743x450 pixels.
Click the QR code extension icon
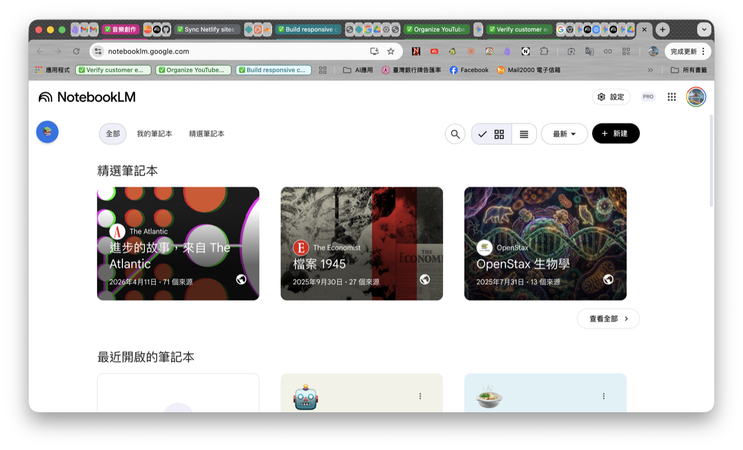click(626, 51)
